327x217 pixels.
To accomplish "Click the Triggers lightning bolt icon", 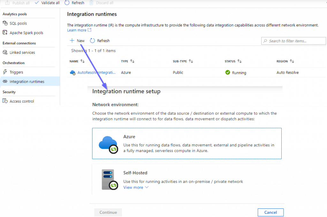I will pos(5,72).
